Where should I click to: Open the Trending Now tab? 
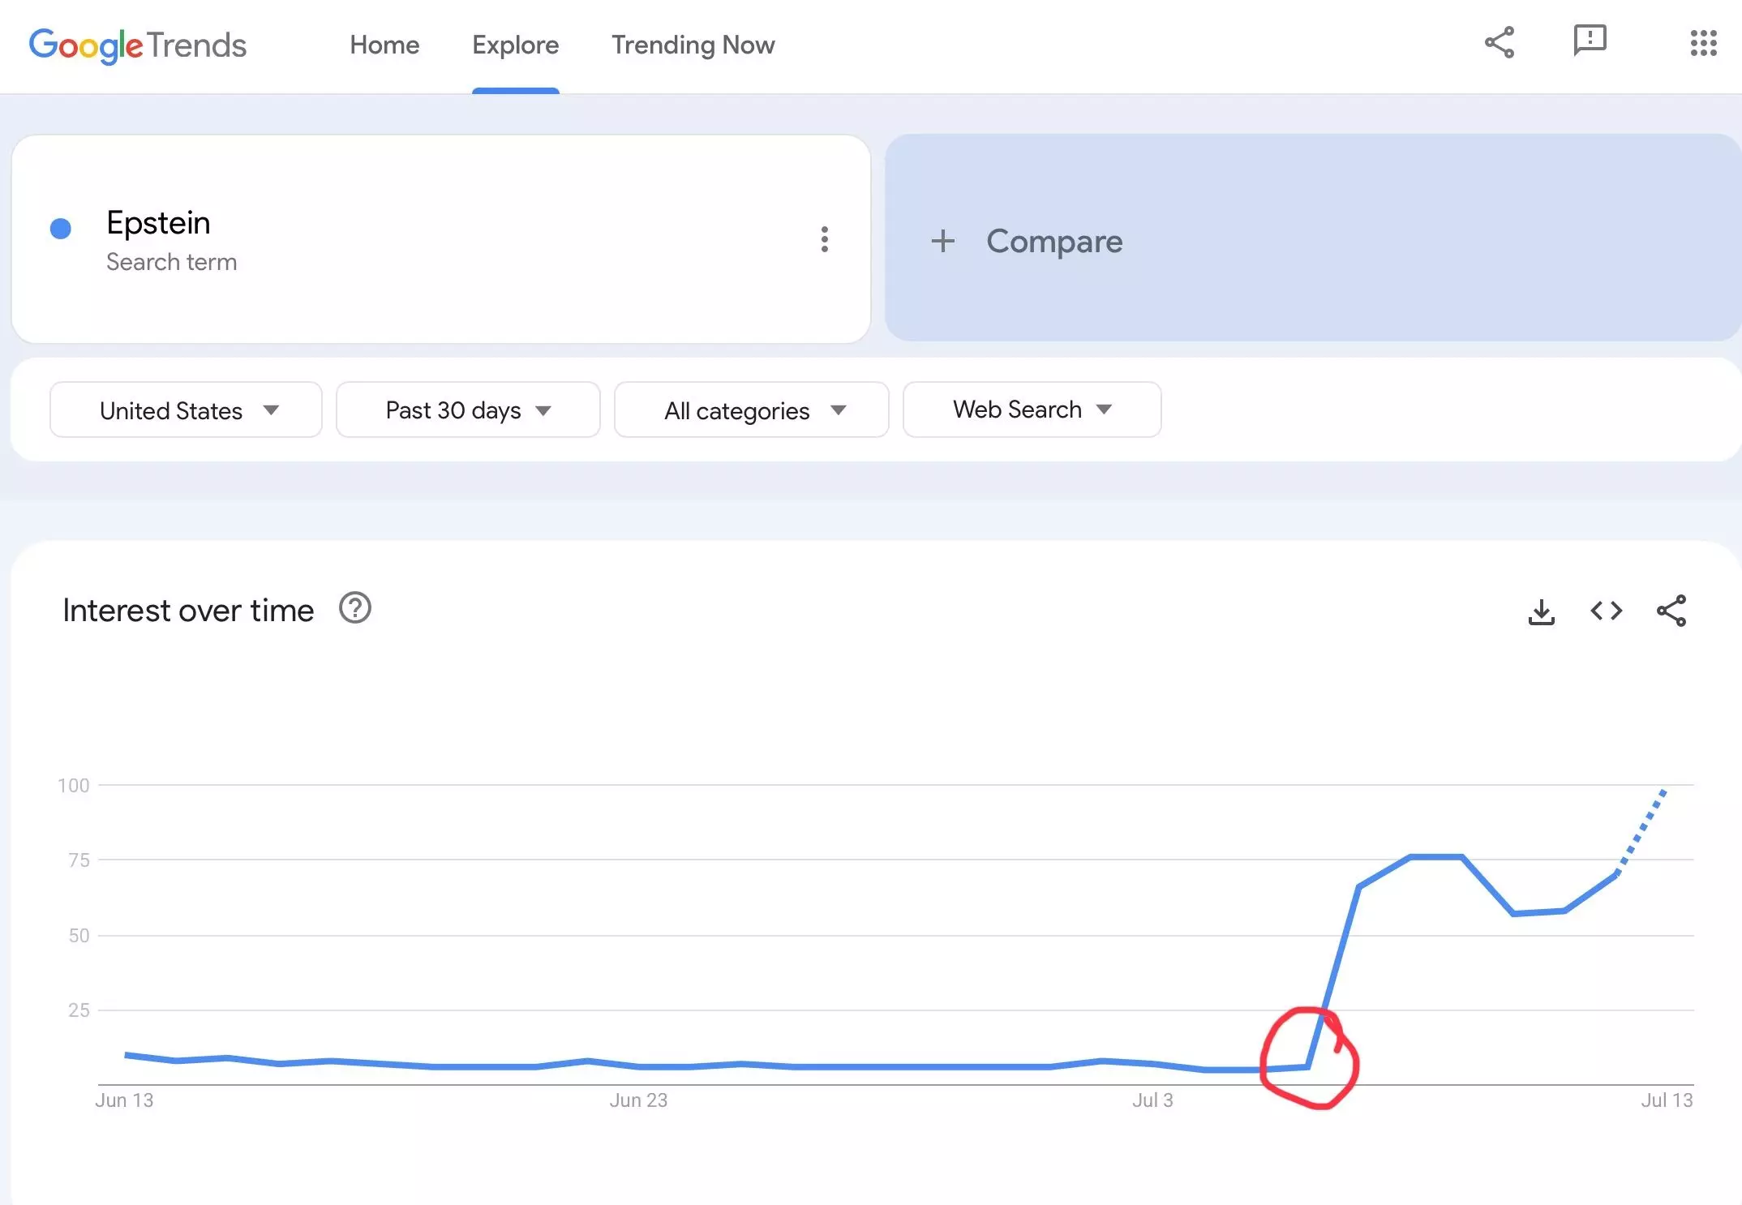693,45
